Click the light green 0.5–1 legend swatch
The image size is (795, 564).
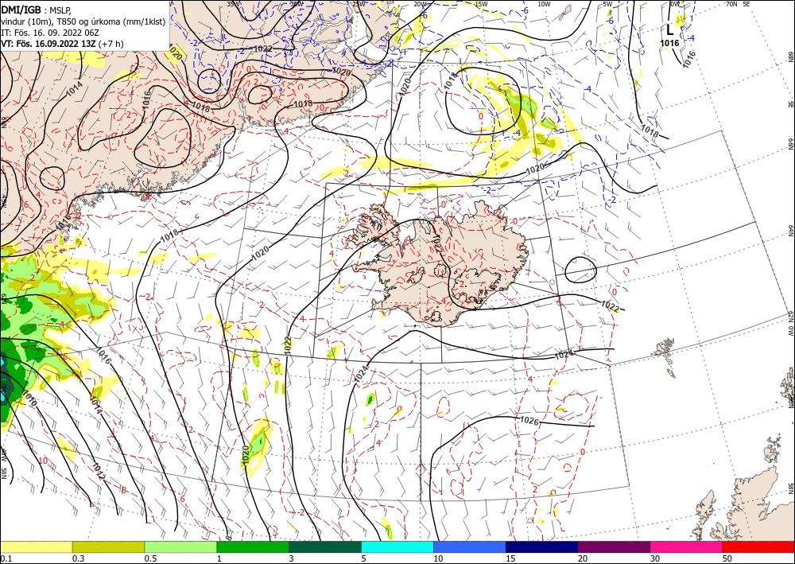(x=180, y=546)
